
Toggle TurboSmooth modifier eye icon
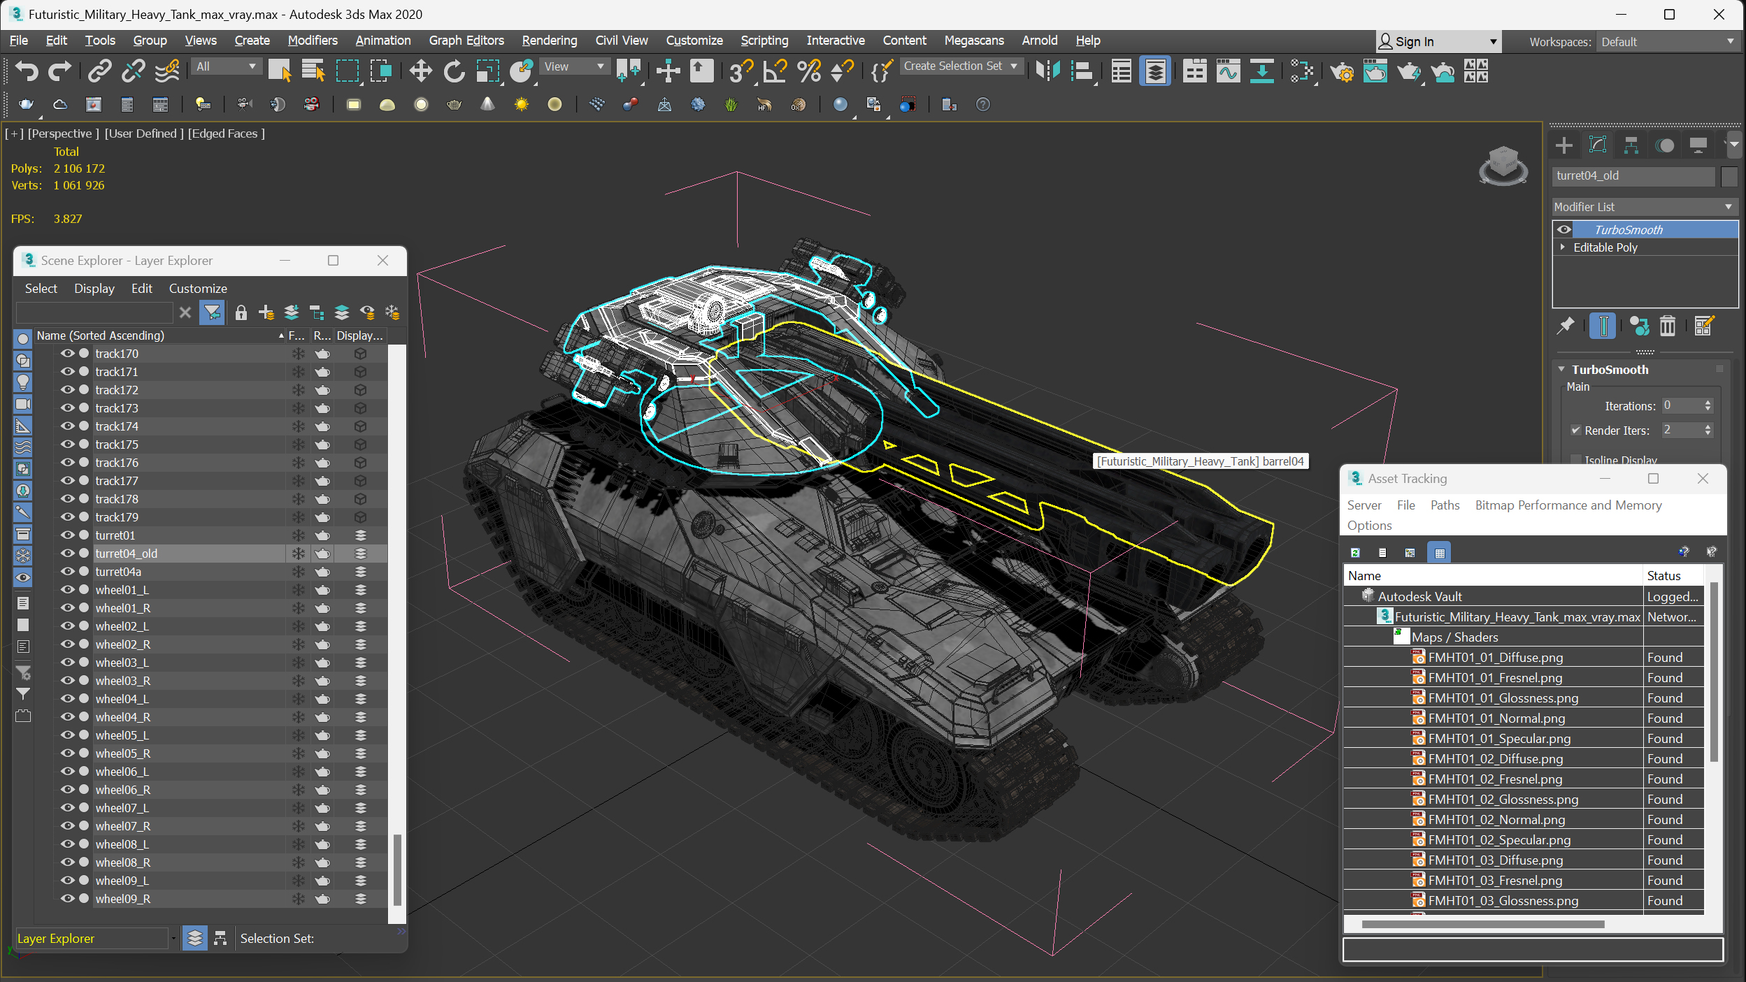tap(1564, 229)
